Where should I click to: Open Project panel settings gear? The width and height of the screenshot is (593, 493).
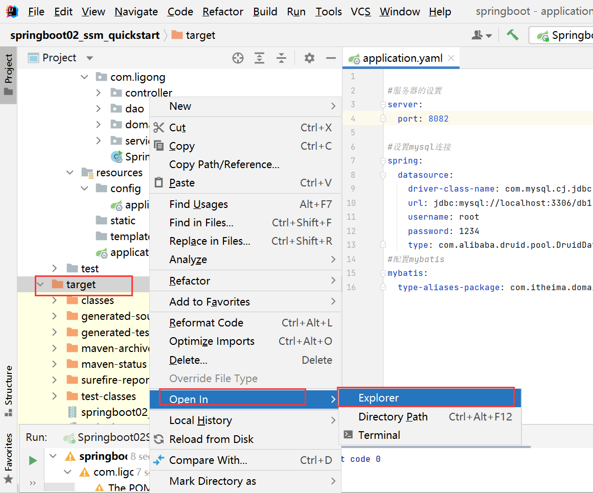click(309, 58)
